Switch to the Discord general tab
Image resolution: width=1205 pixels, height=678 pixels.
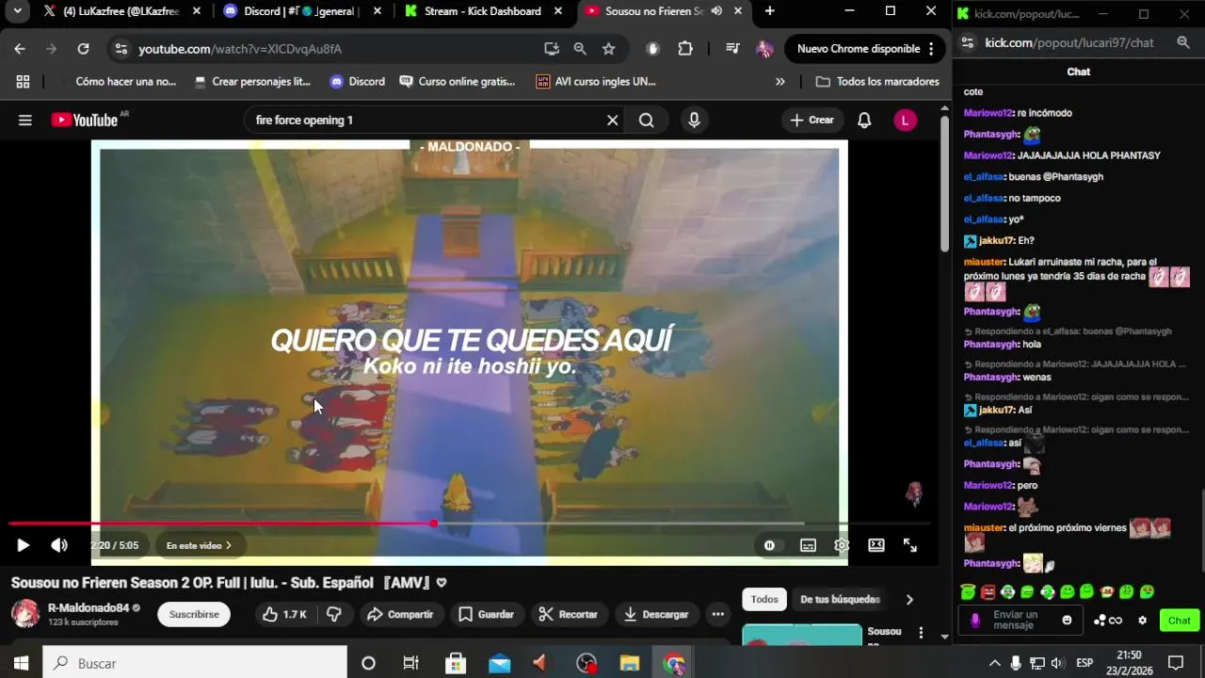pos(301,11)
